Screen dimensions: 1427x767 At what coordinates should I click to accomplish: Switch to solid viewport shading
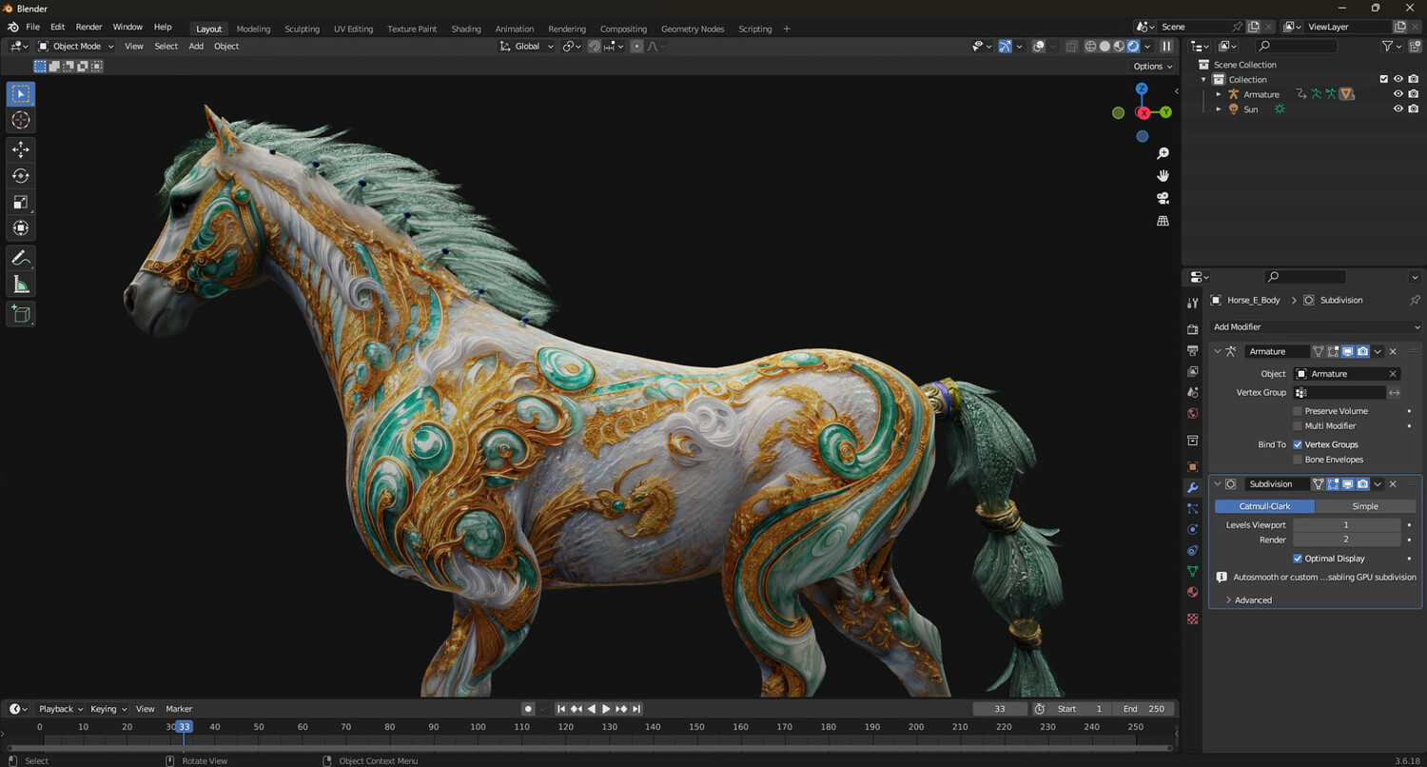[x=1104, y=46]
